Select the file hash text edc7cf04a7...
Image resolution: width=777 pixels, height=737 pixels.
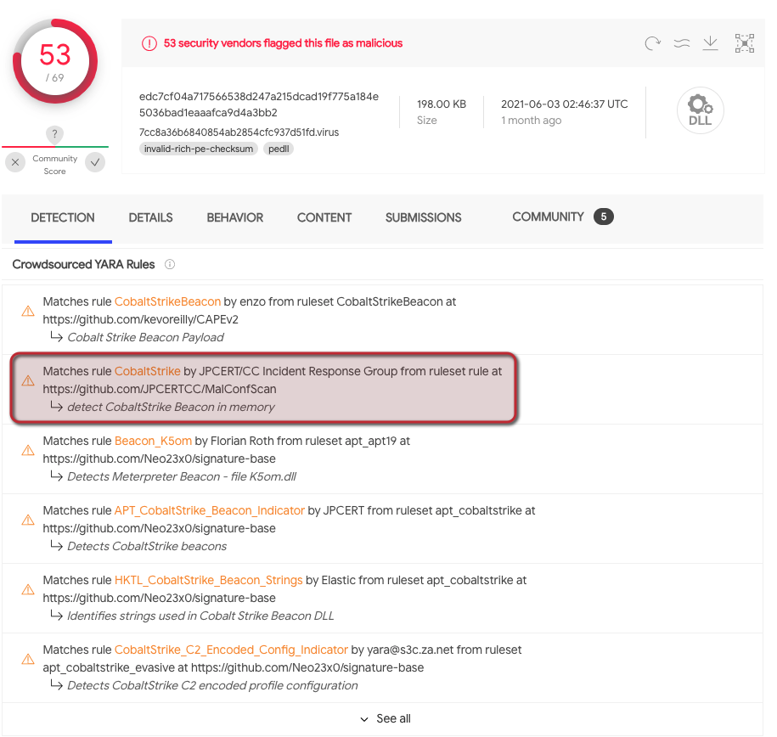(259, 104)
